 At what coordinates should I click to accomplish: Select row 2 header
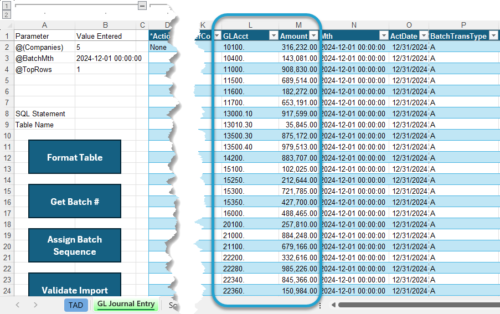[7, 47]
